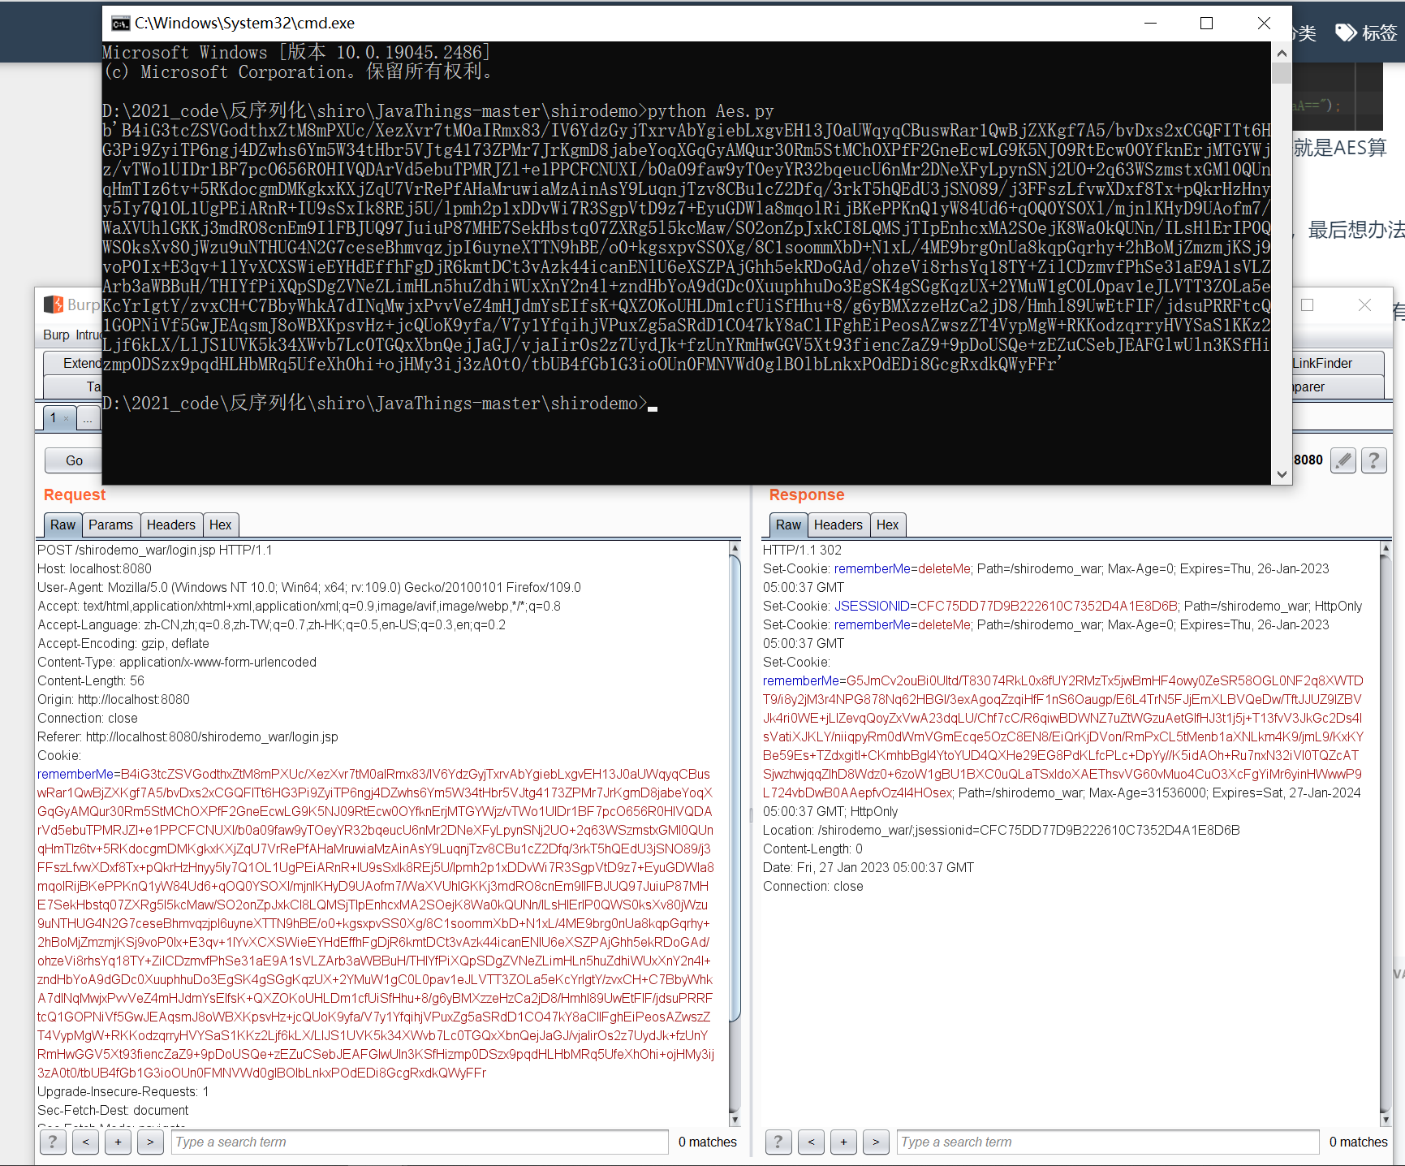Image resolution: width=1405 pixels, height=1166 pixels.
Task: Go to previous match in request search
Action: click(85, 1142)
